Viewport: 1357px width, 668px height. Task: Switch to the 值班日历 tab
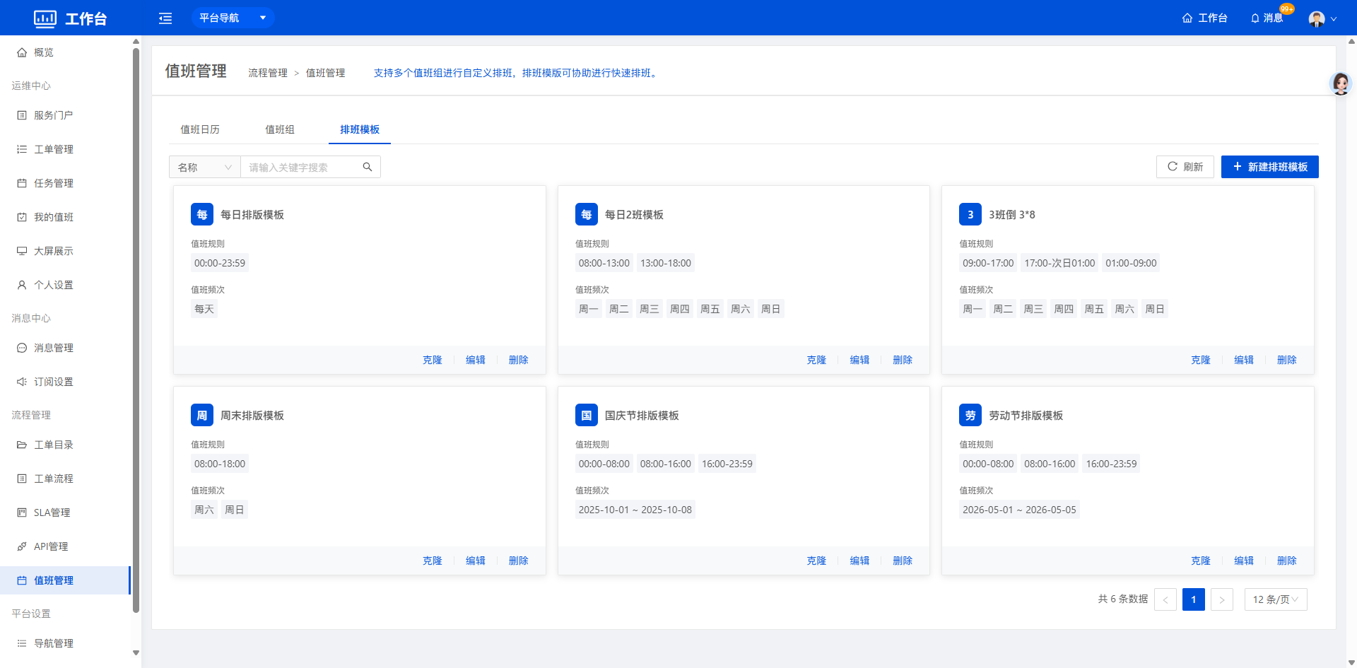[200, 129]
